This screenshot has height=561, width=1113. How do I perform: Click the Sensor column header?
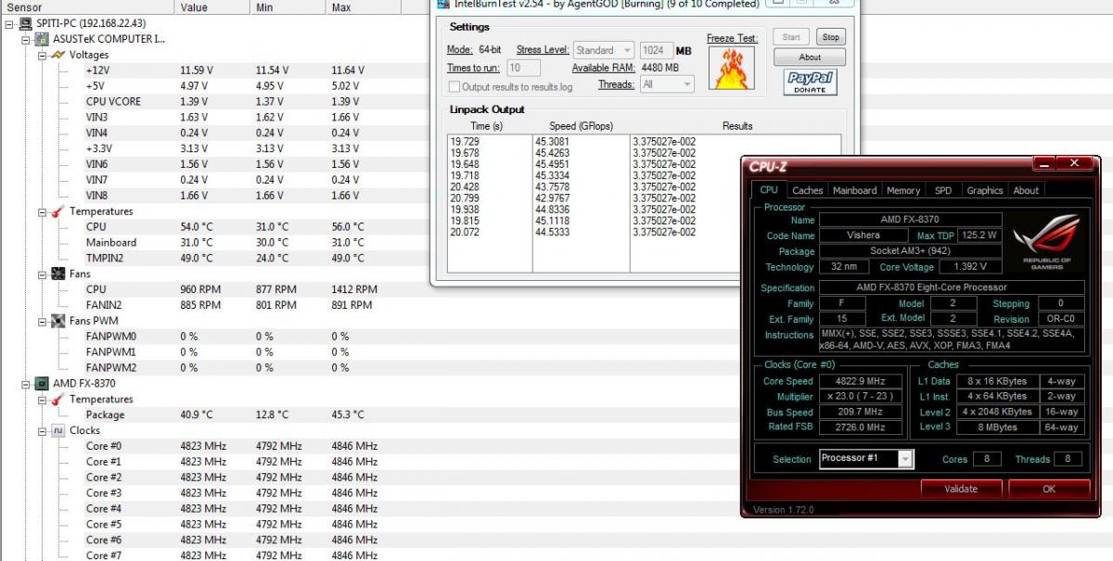(x=86, y=7)
